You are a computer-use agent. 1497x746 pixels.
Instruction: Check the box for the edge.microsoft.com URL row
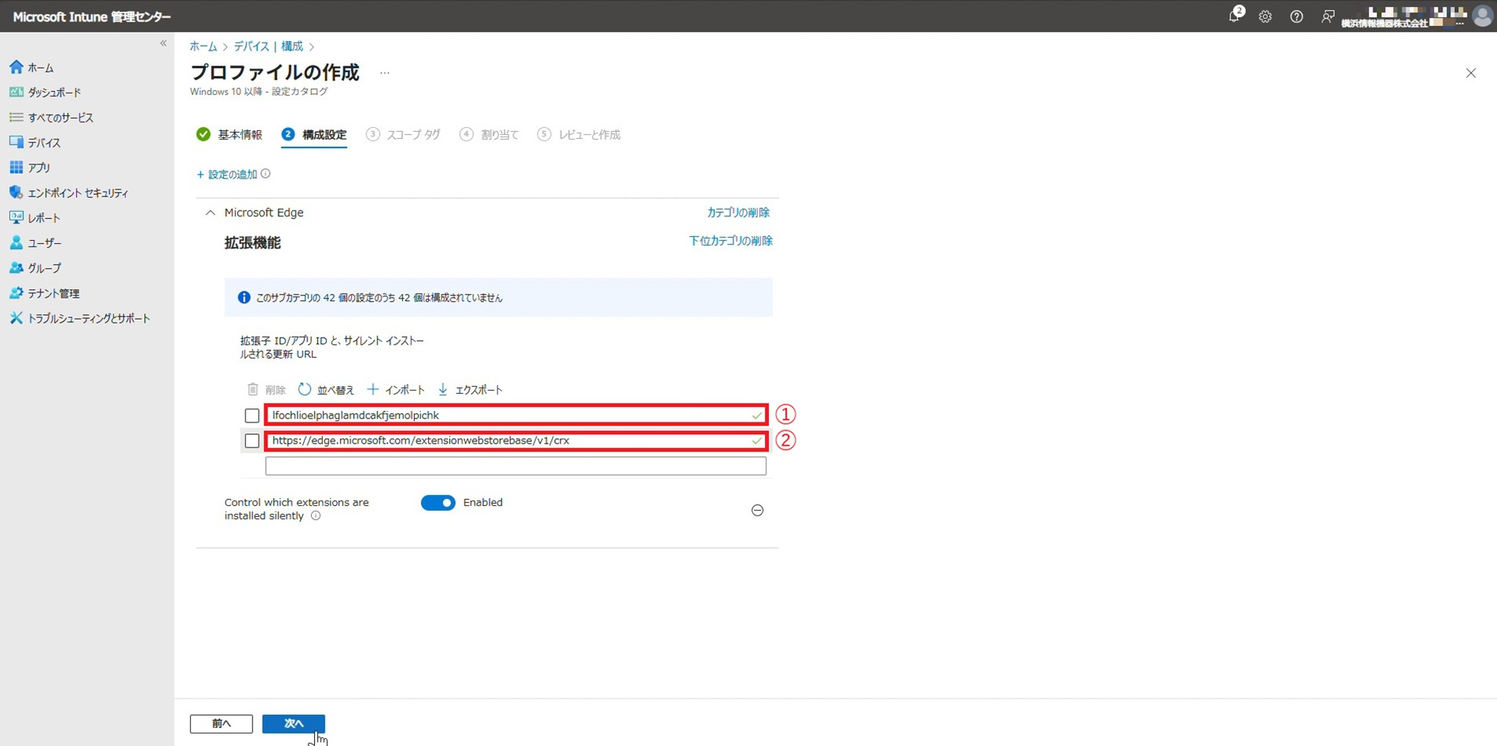click(252, 441)
